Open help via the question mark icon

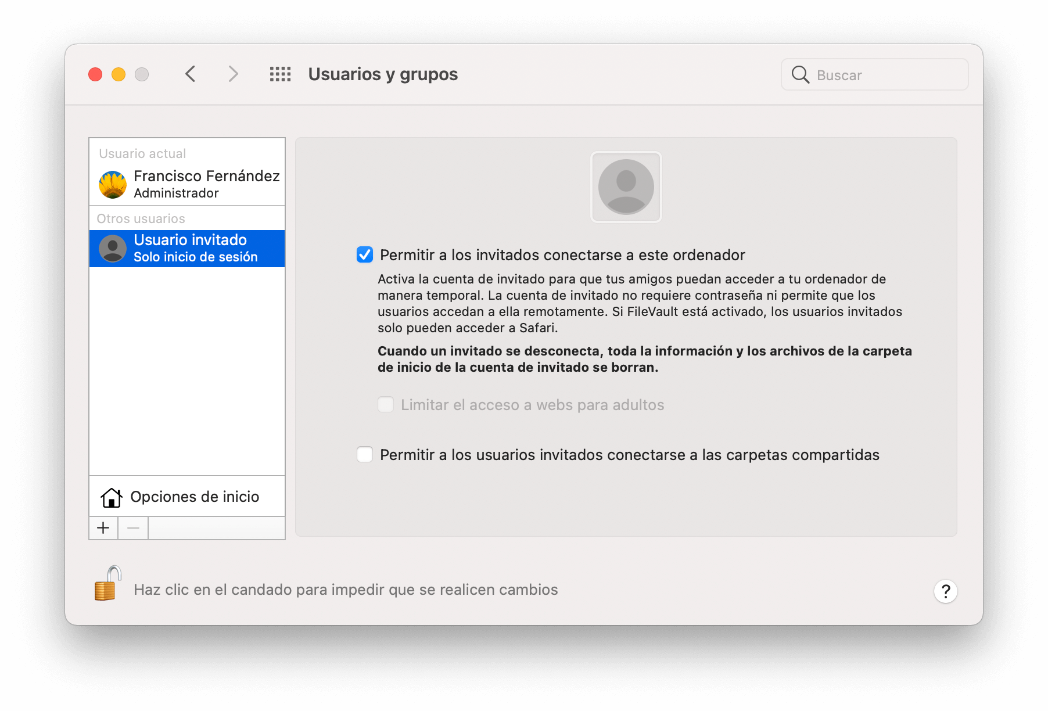point(945,592)
